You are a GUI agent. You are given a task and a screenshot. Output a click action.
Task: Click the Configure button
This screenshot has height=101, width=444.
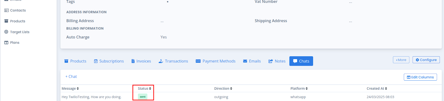426,60
